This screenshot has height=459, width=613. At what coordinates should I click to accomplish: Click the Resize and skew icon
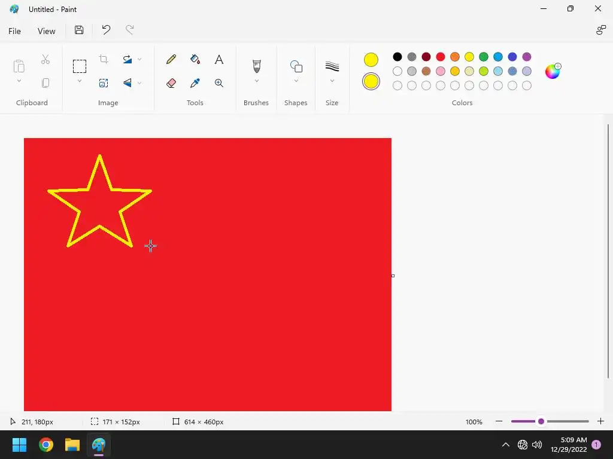point(104,82)
